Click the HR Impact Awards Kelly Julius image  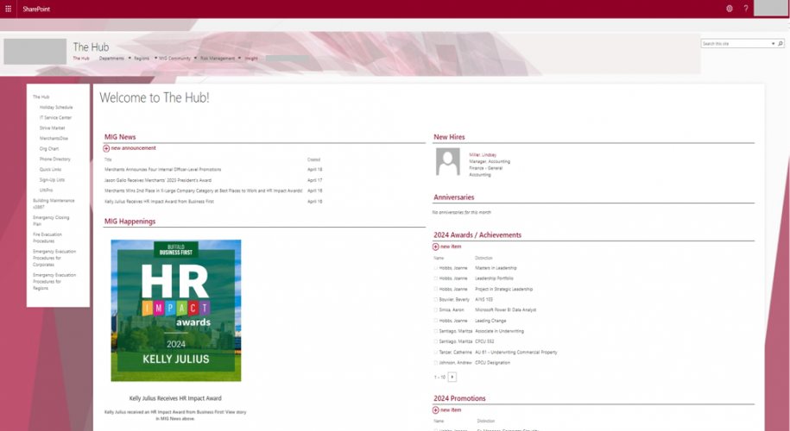point(176,310)
